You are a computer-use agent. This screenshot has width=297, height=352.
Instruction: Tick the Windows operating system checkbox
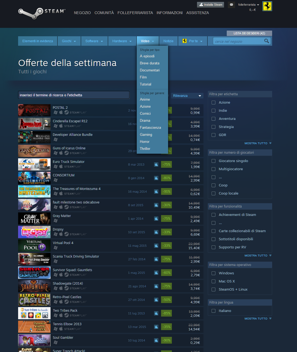tap(213, 273)
